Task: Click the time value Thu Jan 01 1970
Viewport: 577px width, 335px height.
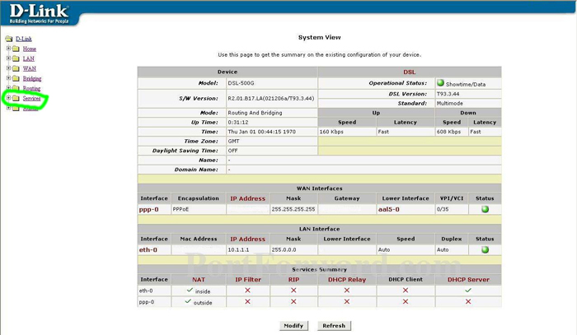Action: point(261,132)
